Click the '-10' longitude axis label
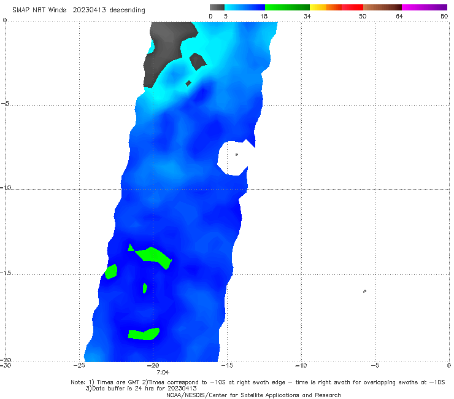The image size is (454, 399). [x=301, y=365]
